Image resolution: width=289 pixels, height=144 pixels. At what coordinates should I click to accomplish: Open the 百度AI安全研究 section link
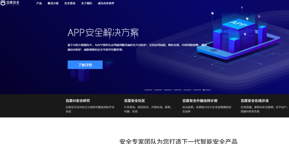click(78, 101)
